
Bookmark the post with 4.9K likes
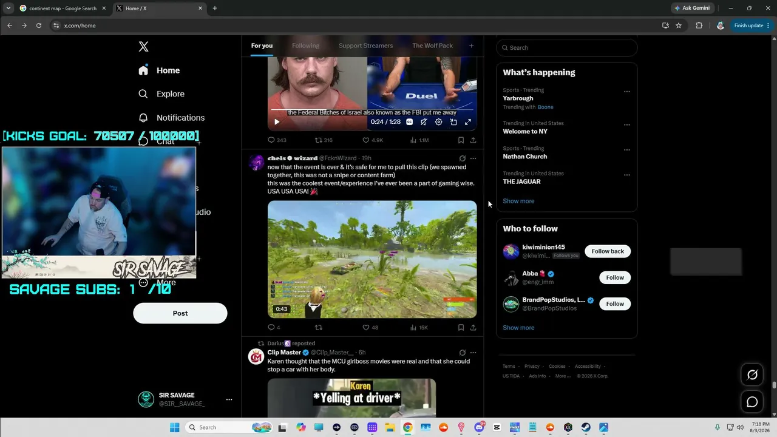[x=461, y=140]
